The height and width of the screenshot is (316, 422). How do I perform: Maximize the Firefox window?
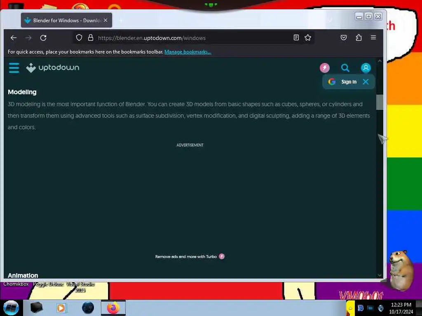coord(368,16)
